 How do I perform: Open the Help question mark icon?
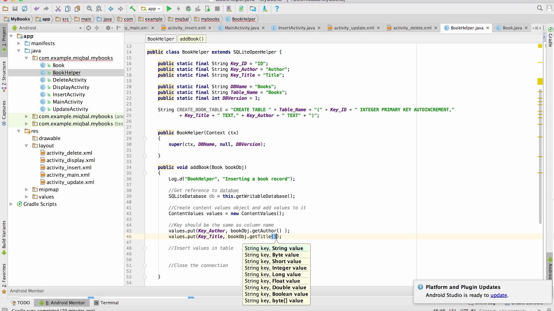click(277, 9)
